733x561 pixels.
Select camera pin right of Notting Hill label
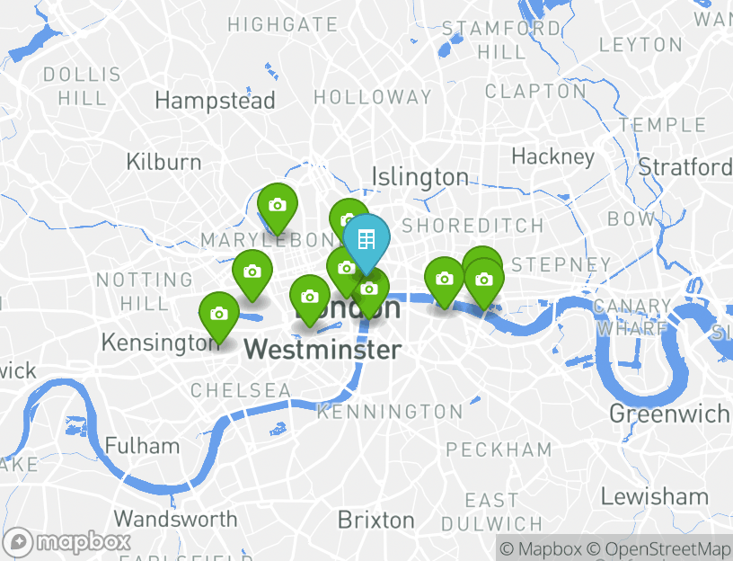252,272
